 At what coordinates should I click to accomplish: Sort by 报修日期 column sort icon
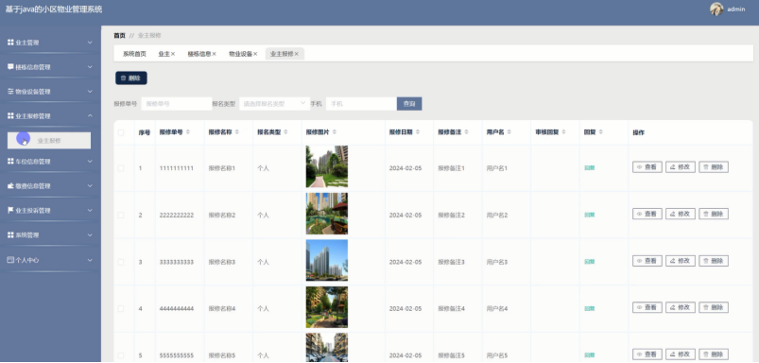418,132
